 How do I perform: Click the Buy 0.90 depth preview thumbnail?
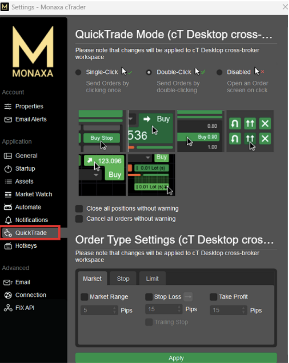201,131
